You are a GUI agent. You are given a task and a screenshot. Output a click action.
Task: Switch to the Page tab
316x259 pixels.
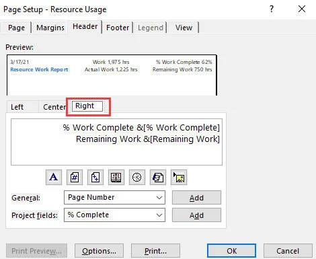click(16, 28)
